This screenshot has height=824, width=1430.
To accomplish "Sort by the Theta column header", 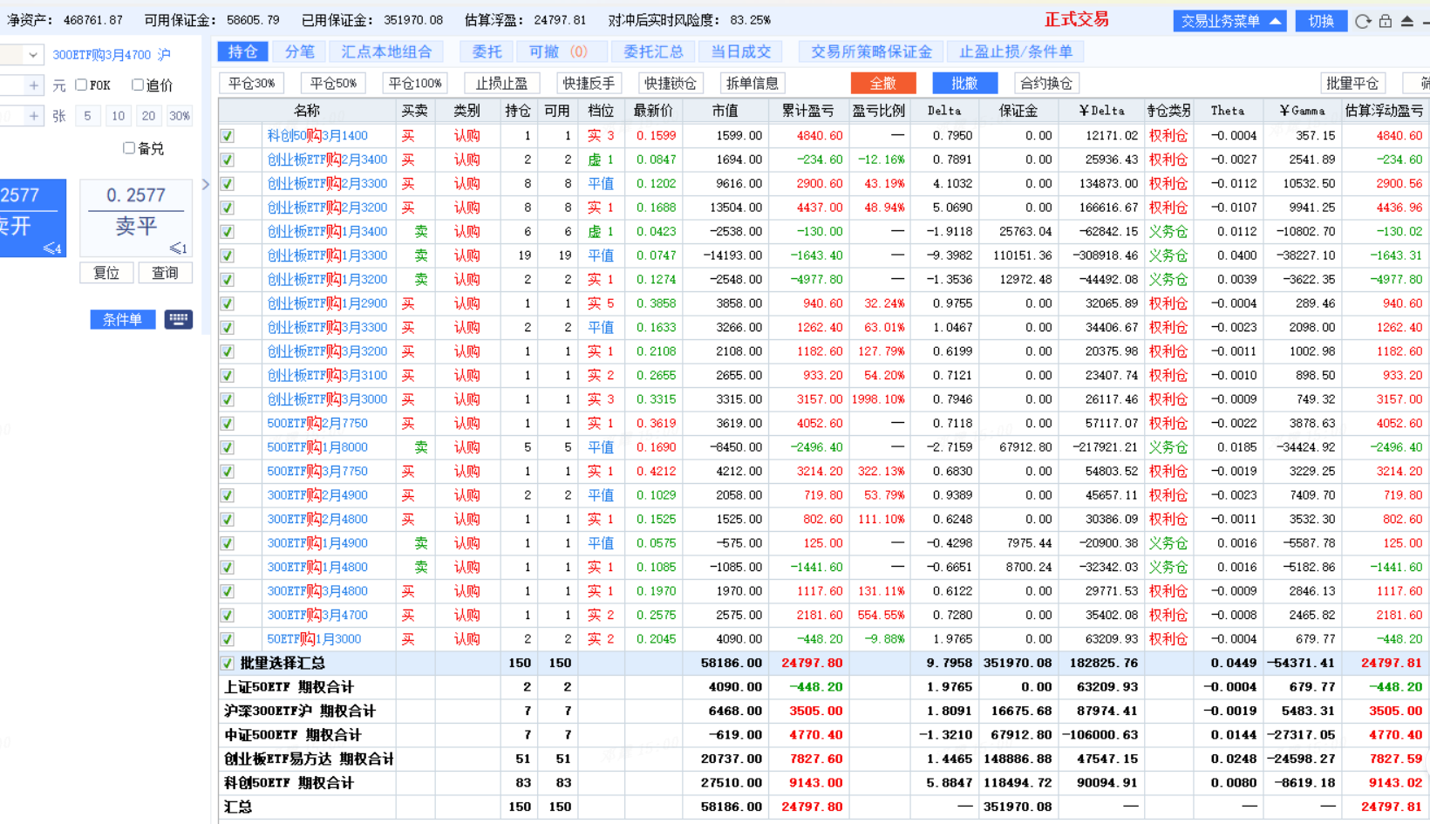I will pos(1227,111).
